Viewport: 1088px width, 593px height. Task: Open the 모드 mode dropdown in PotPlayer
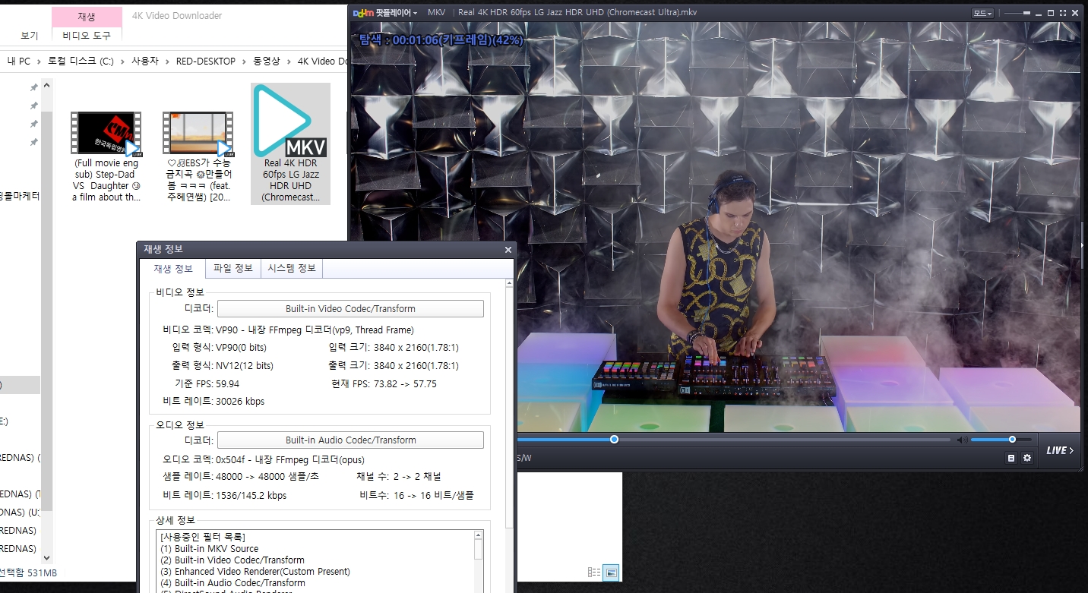982,13
